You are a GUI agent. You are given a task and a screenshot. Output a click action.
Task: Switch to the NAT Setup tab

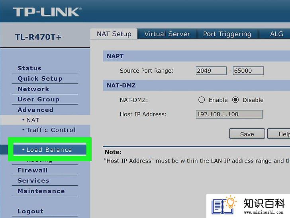click(x=114, y=34)
